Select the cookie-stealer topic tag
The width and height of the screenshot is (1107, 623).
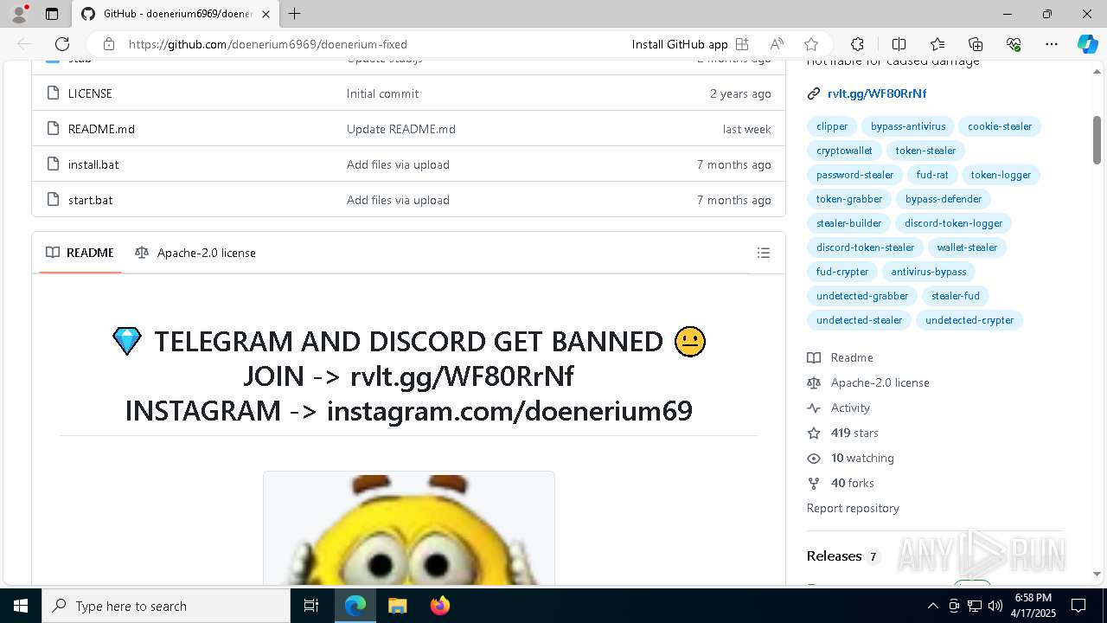[1000, 126]
